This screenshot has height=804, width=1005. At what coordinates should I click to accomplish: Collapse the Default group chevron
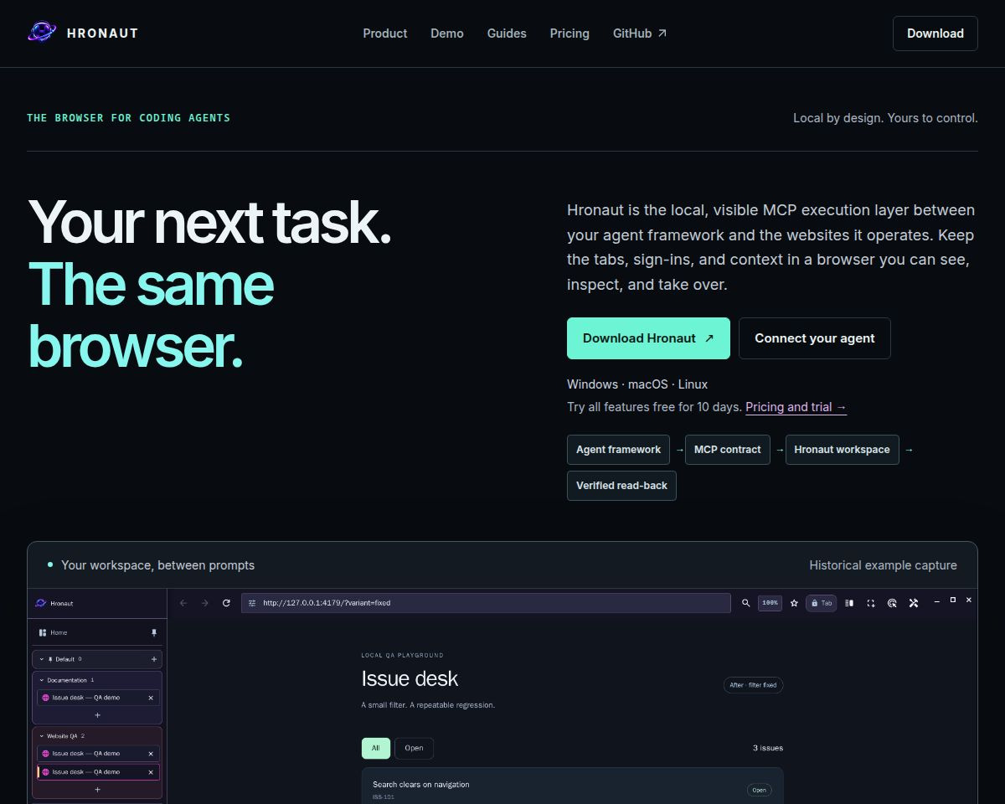pyautogui.click(x=42, y=659)
